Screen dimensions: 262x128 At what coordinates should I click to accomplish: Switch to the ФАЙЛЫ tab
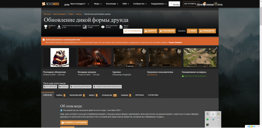click(61, 95)
